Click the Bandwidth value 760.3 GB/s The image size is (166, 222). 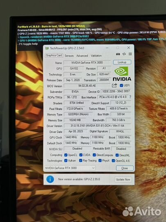(118, 120)
